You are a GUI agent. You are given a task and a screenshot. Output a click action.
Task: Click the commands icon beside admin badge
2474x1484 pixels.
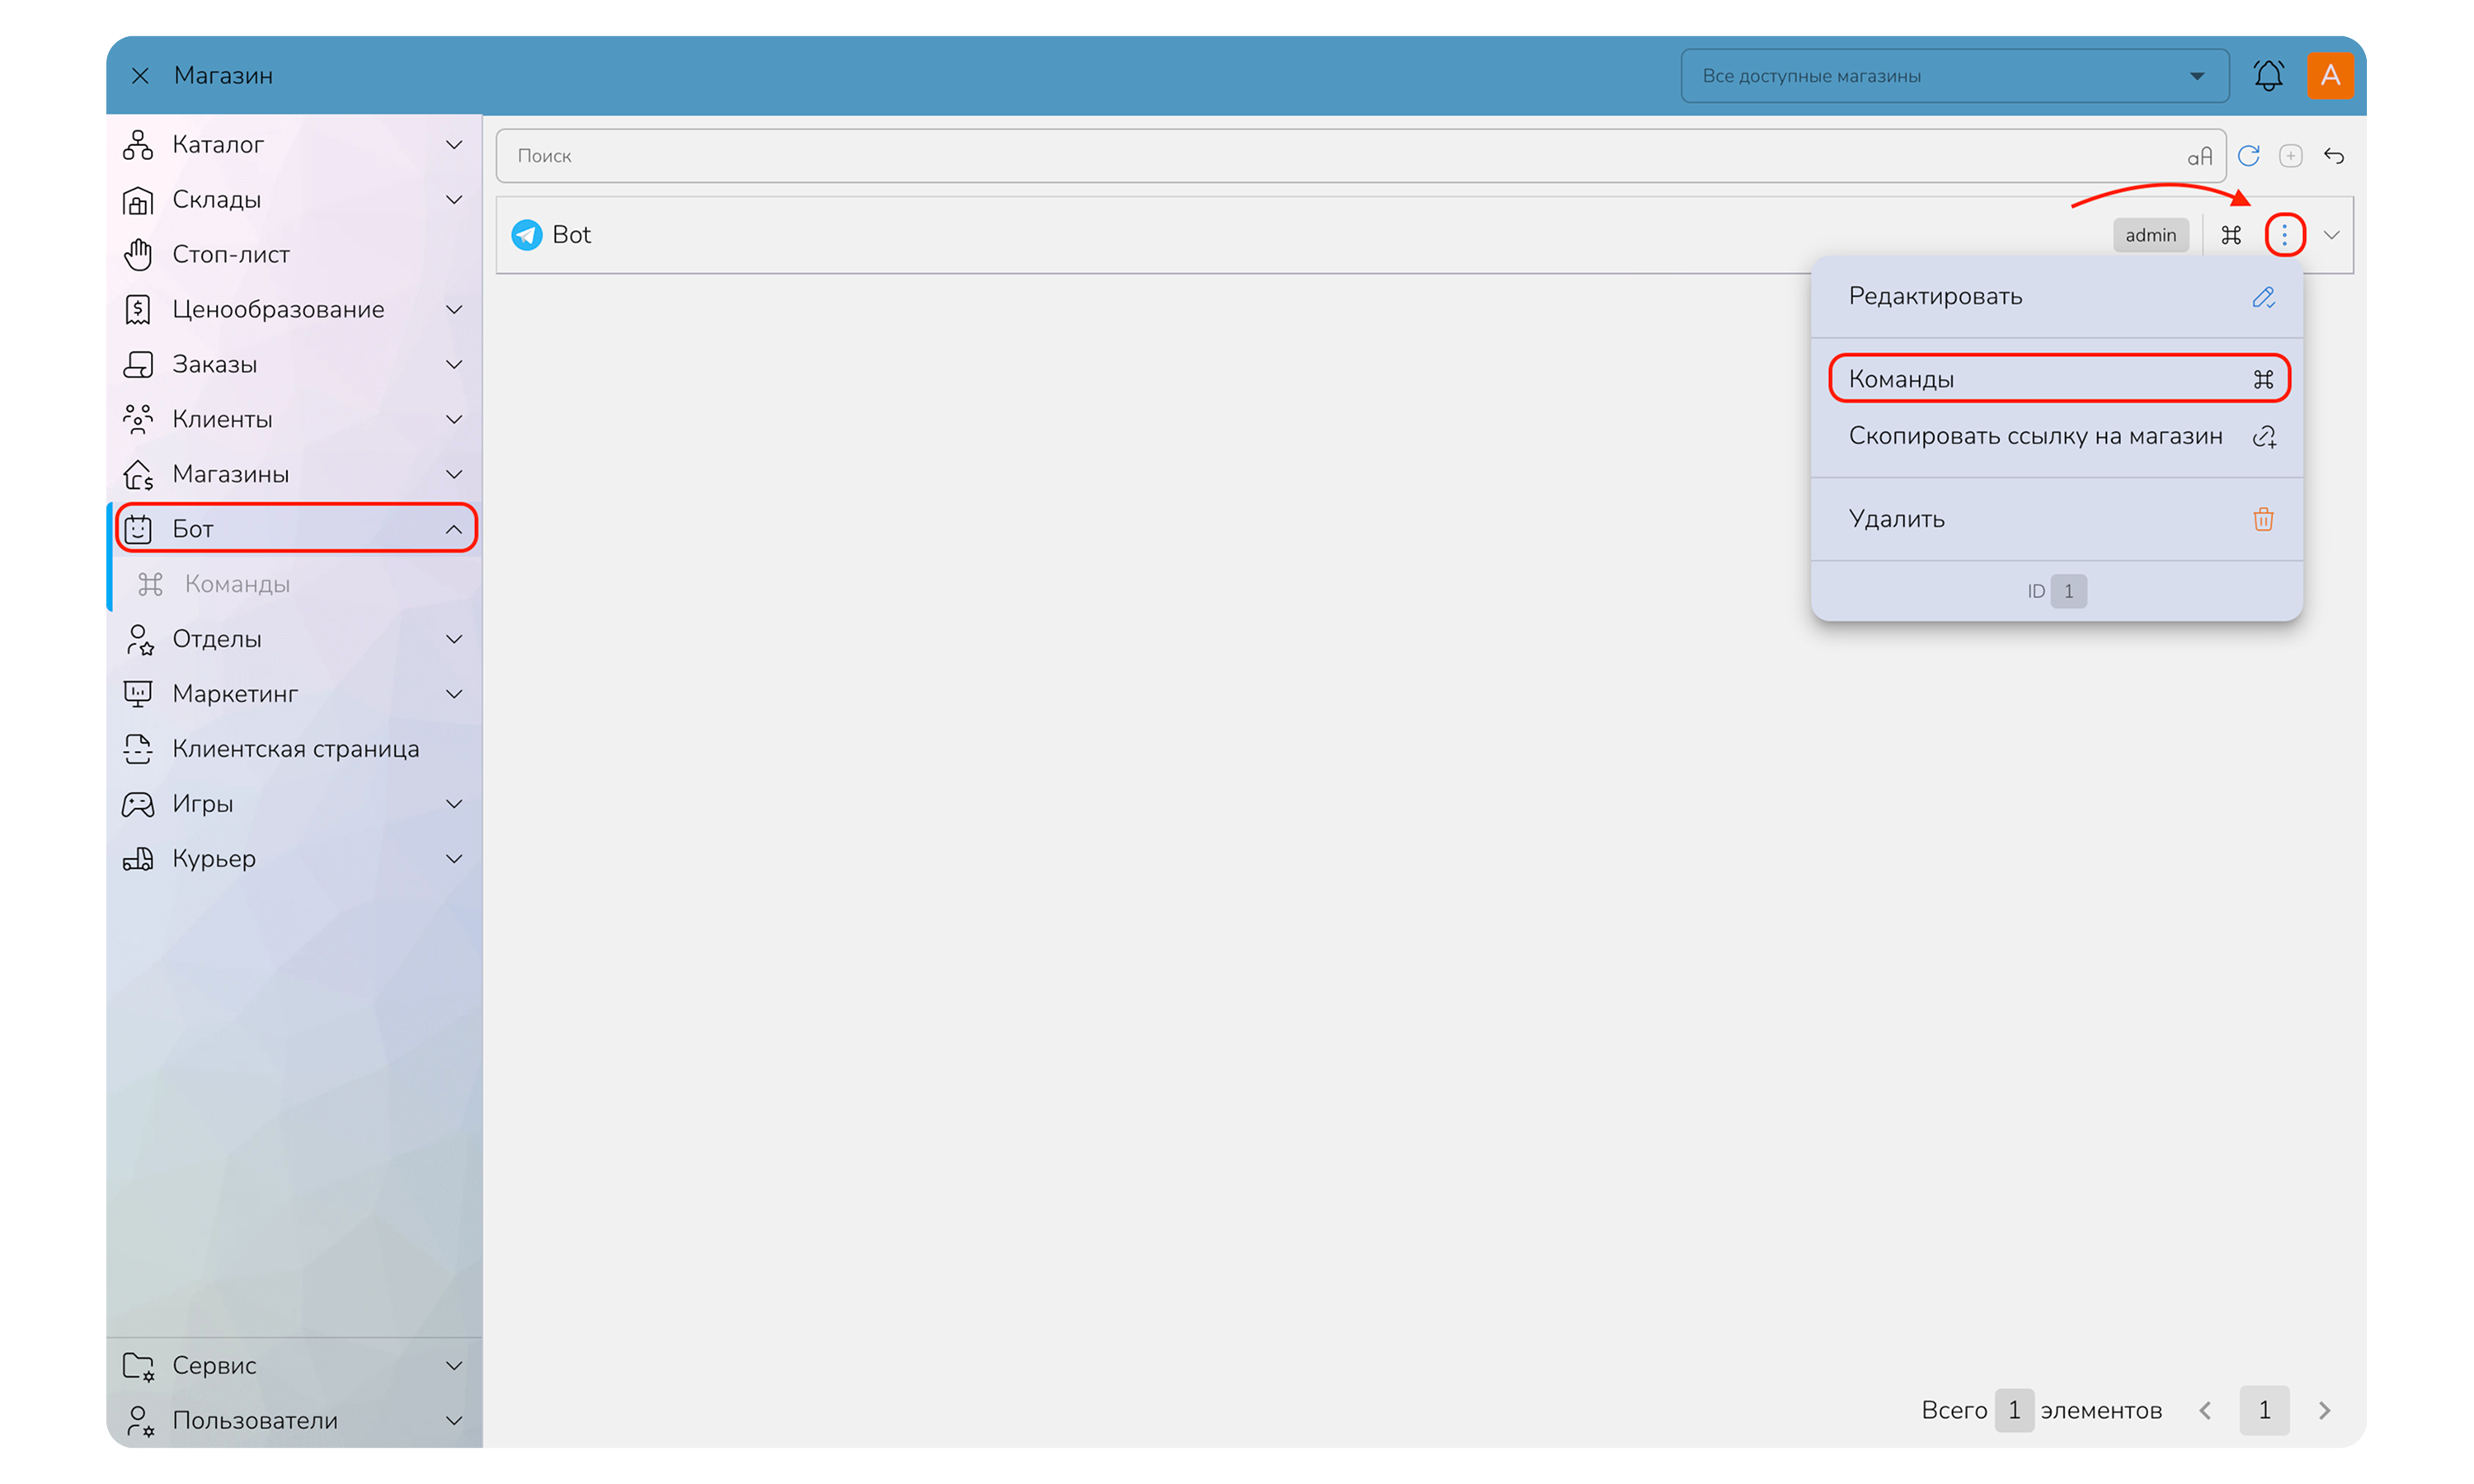coord(2231,235)
